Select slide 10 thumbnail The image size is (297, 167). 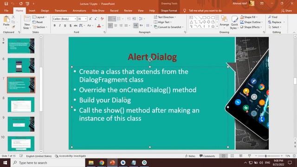[x=21, y=143]
